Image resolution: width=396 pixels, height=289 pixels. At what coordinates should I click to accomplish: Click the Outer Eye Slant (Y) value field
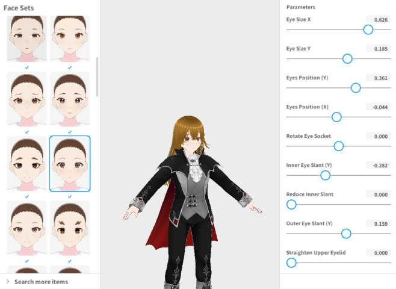pyautogui.click(x=378, y=223)
